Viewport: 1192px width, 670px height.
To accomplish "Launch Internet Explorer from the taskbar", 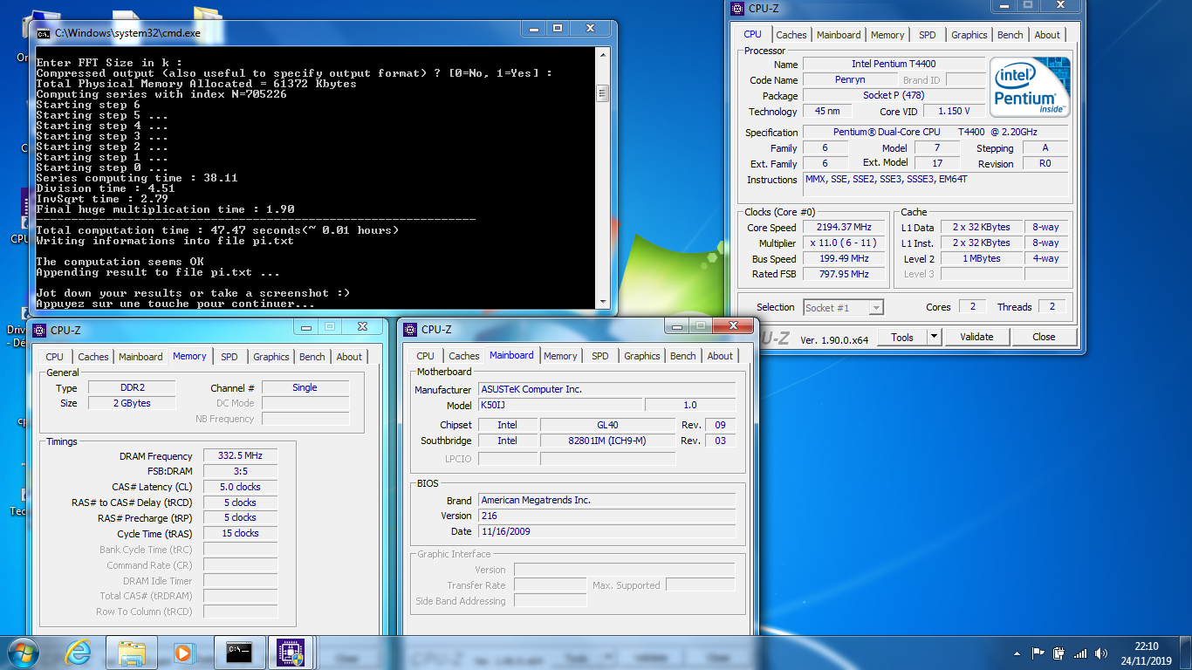I will (79, 652).
